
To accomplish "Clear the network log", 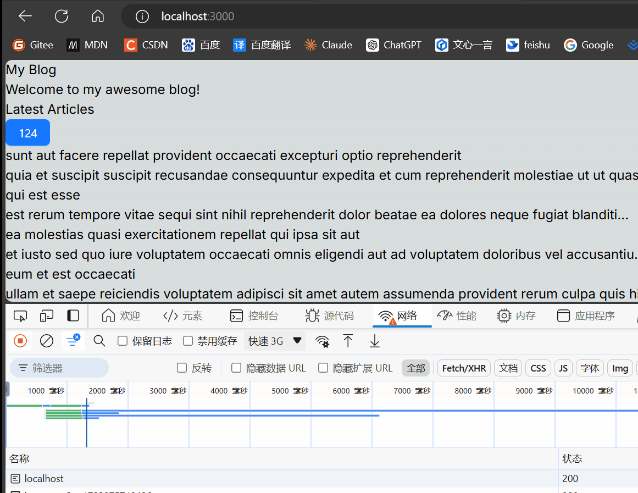I will click(x=47, y=341).
